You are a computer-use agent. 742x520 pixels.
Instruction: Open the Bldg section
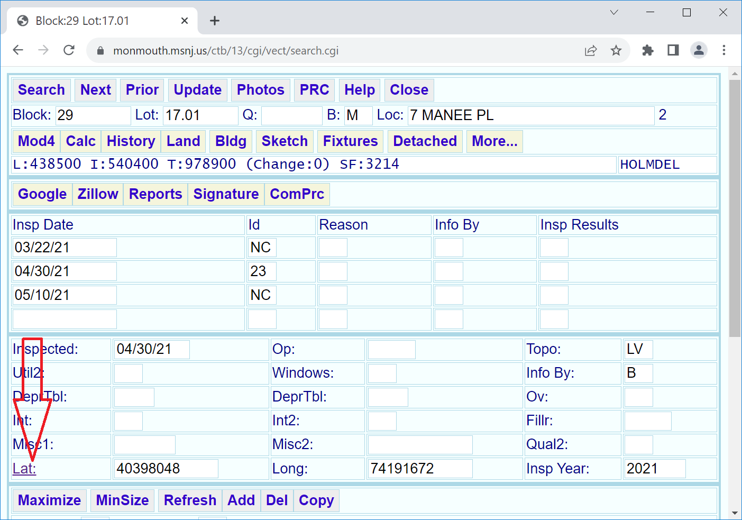coord(231,141)
